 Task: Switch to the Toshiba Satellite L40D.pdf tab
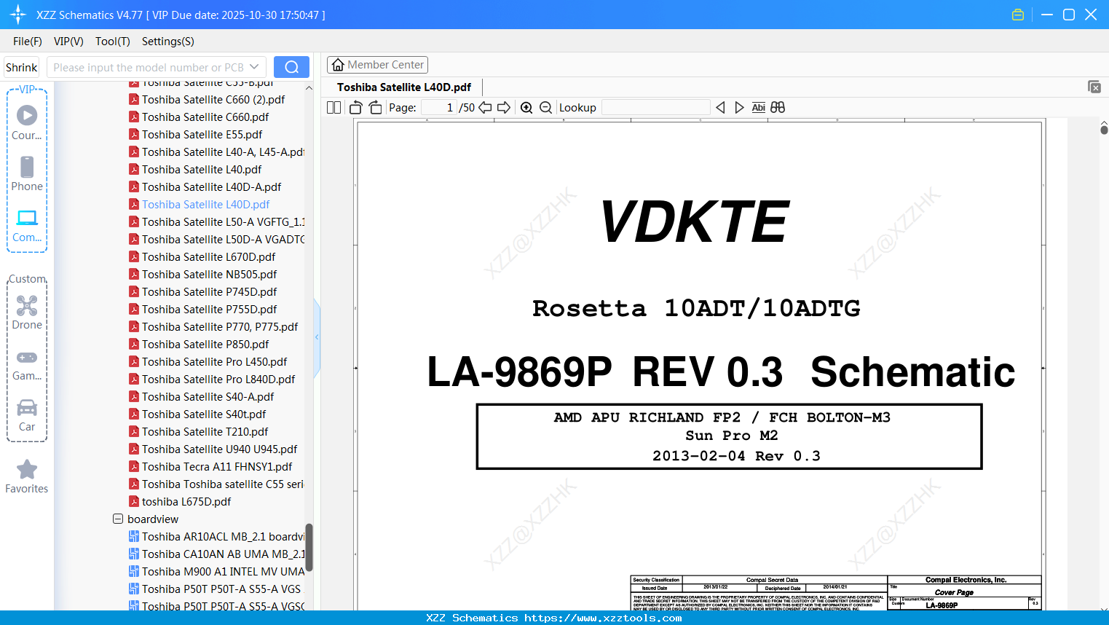point(404,87)
